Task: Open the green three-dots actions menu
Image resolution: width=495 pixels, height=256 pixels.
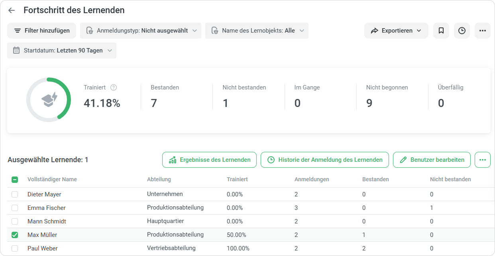Action: (483, 160)
